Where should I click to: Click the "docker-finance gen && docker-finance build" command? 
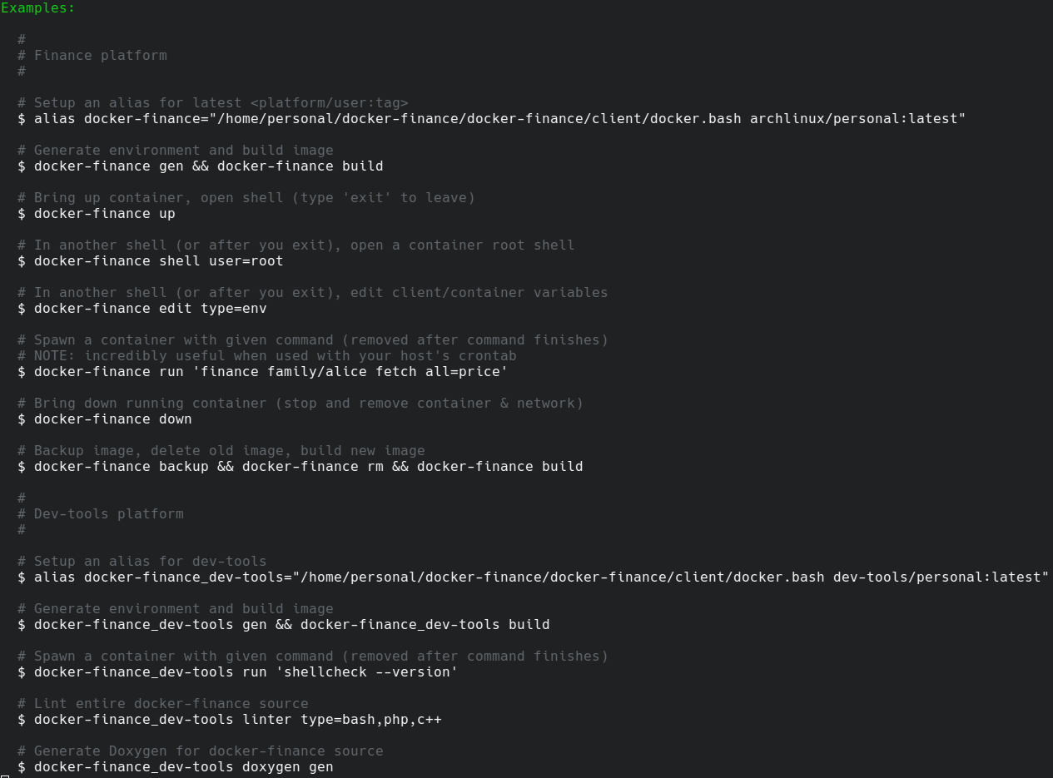pos(208,166)
